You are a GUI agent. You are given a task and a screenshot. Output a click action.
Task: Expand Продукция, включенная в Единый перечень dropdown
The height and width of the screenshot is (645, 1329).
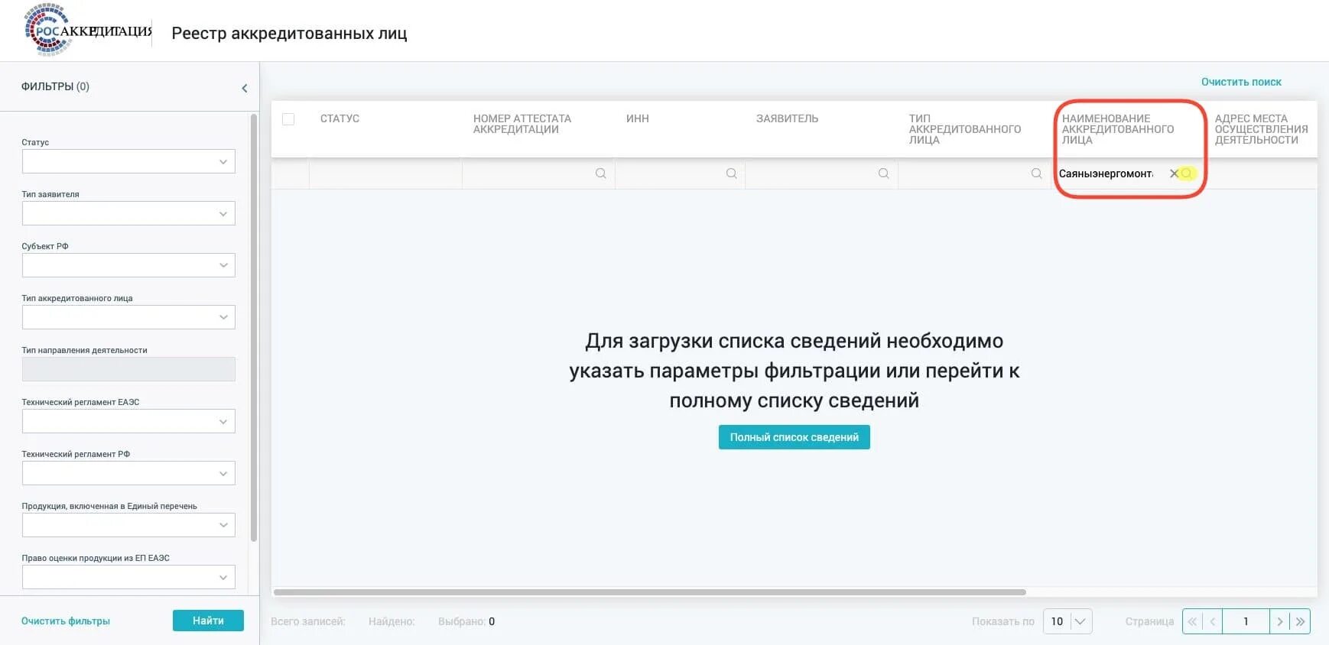128,525
